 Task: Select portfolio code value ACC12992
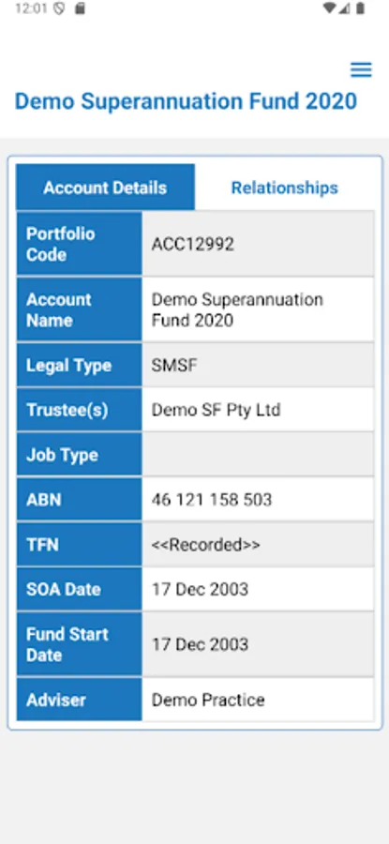tap(192, 245)
